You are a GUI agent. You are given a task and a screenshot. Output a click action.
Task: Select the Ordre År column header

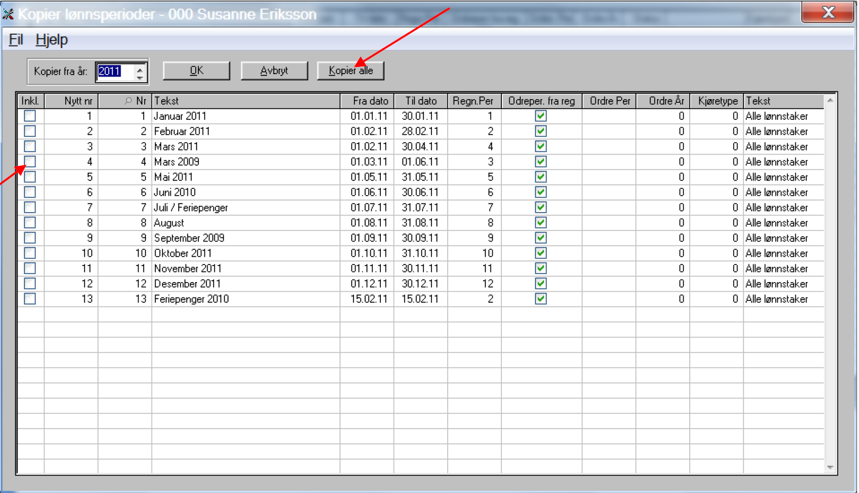(663, 101)
